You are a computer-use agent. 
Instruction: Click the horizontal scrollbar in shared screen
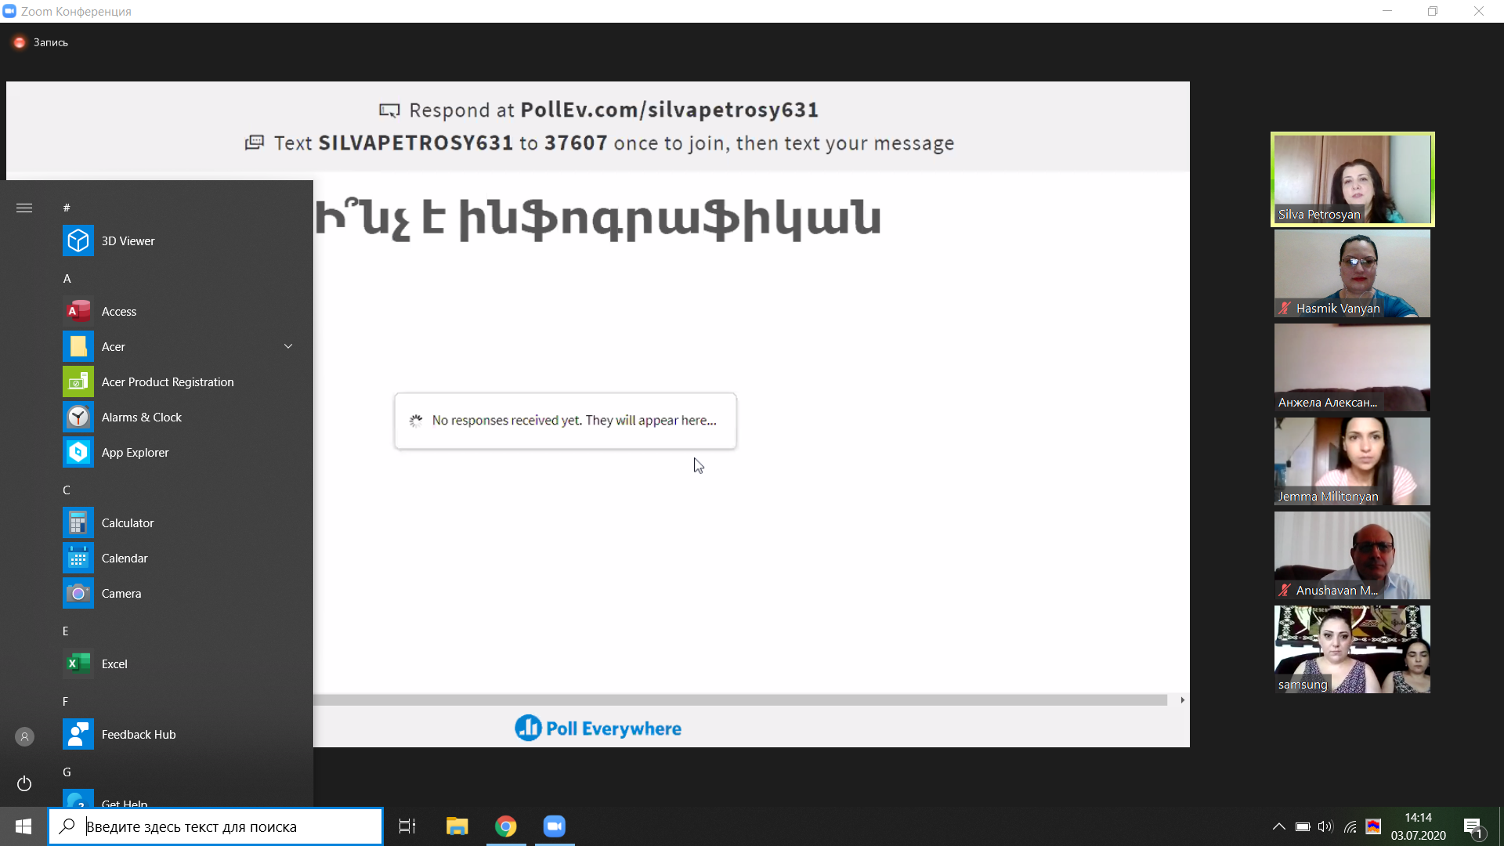point(740,700)
